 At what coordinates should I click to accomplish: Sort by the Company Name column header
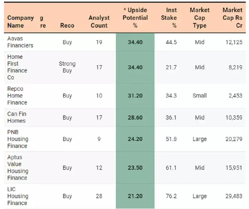[x=21, y=22]
